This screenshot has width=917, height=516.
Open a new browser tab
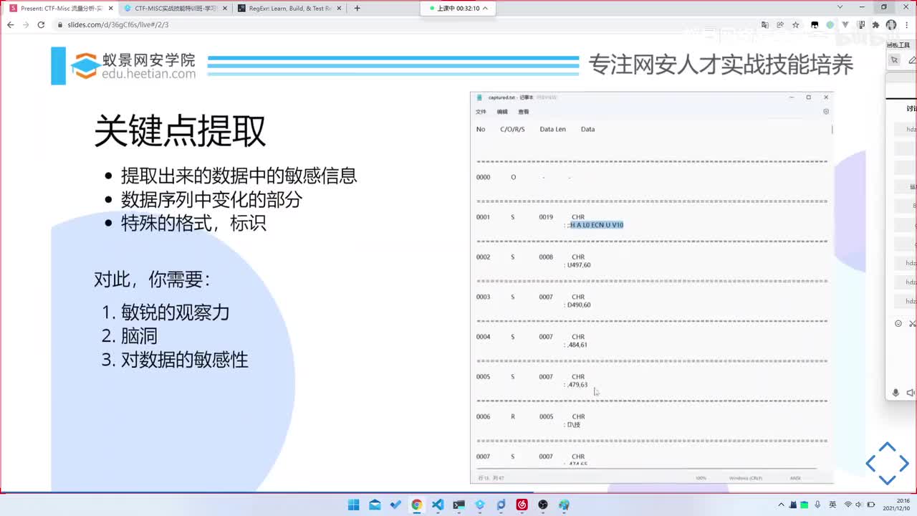tap(357, 8)
